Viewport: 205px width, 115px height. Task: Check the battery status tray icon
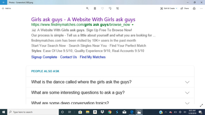(176, 112)
